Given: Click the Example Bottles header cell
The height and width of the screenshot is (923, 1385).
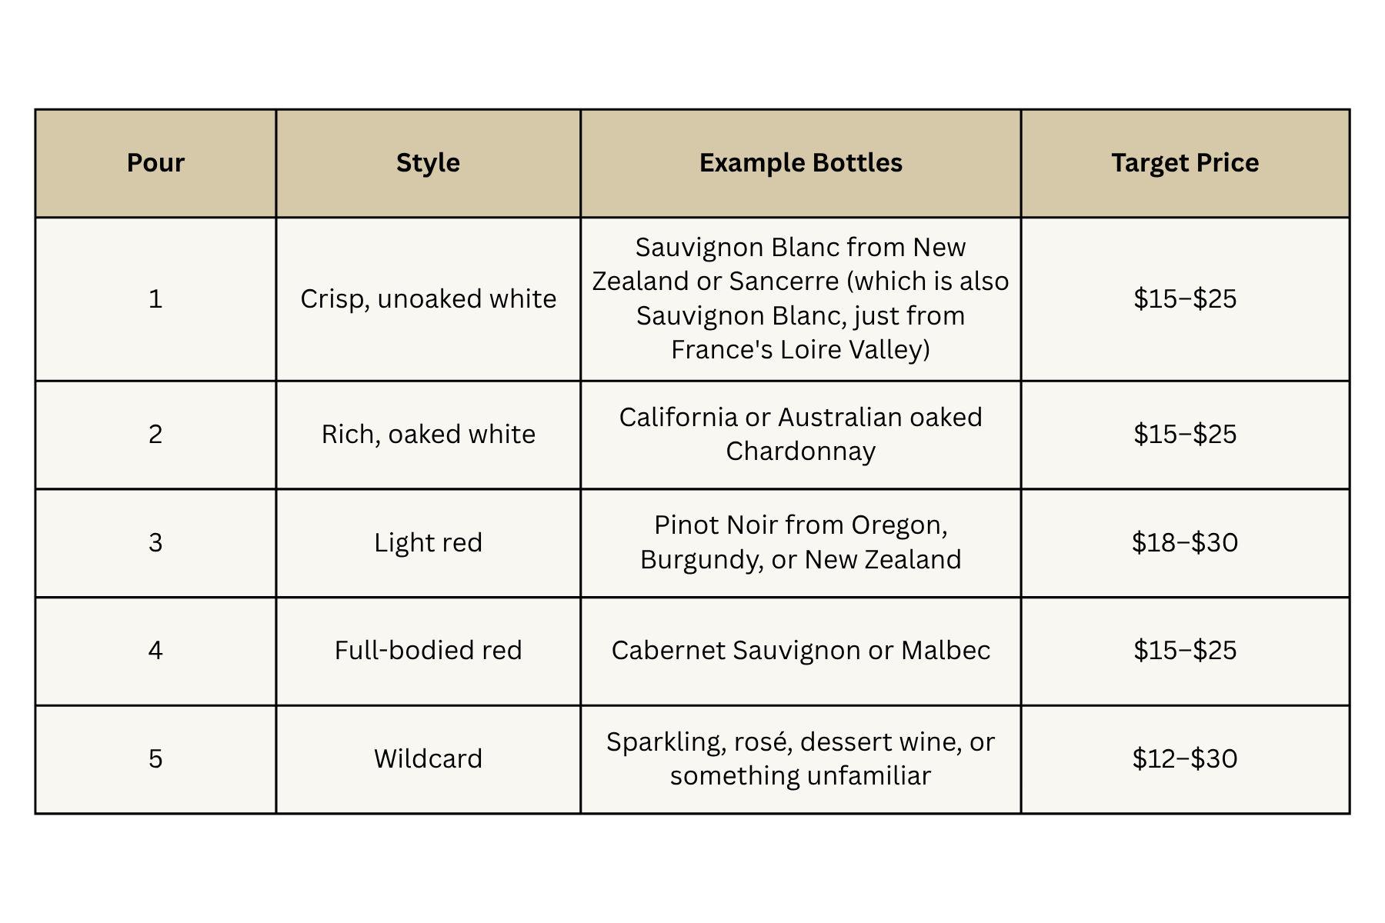Looking at the screenshot, I should click(800, 163).
